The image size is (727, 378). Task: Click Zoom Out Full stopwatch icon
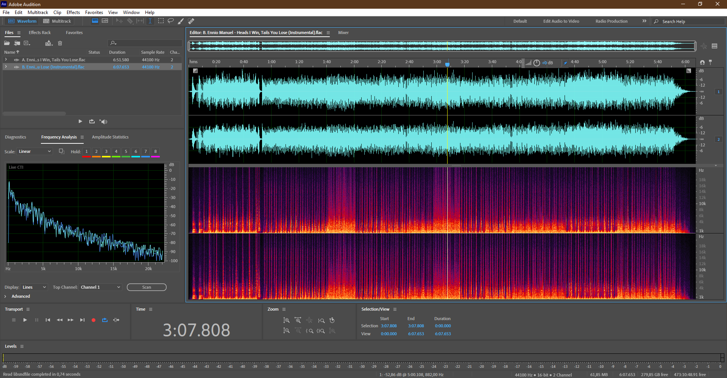[x=332, y=320]
